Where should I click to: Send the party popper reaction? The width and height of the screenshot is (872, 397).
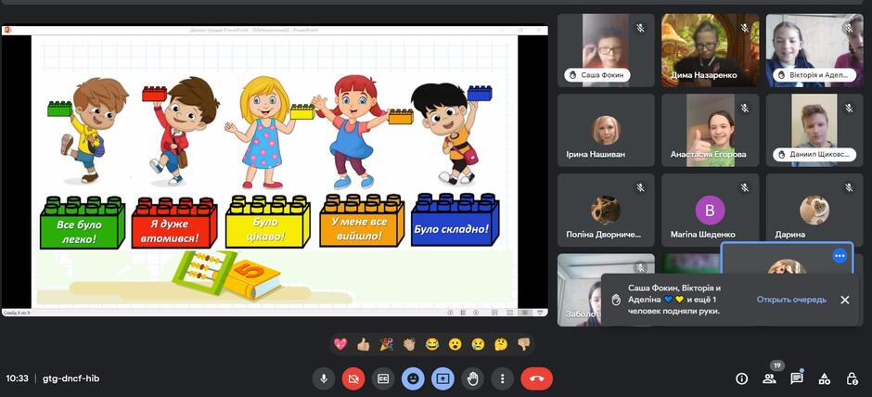[386, 344]
